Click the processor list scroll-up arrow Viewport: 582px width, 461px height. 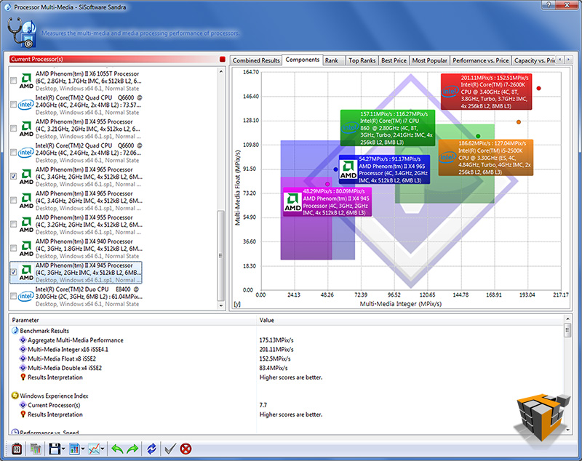(x=221, y=71)
